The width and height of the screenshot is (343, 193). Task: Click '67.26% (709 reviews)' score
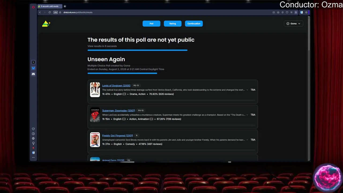pos(169,119)
